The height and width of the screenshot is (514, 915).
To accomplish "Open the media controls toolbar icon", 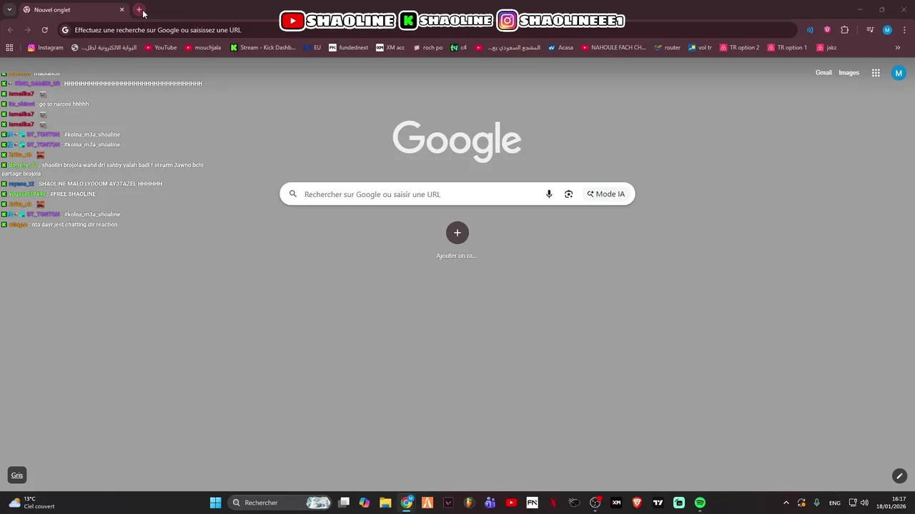I will (x=870, y=30).
